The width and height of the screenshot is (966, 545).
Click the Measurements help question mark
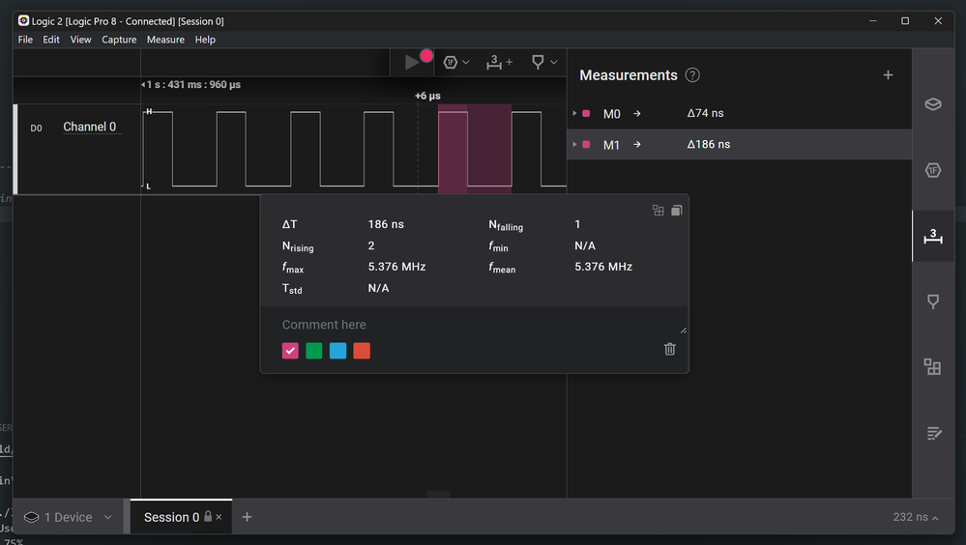click(692, 75)
